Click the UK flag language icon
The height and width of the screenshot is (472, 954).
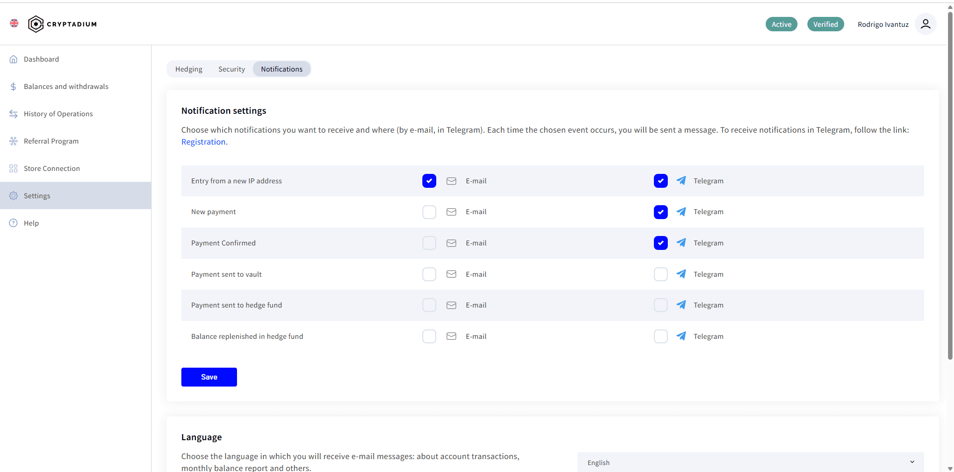click(x=14, y=23)
